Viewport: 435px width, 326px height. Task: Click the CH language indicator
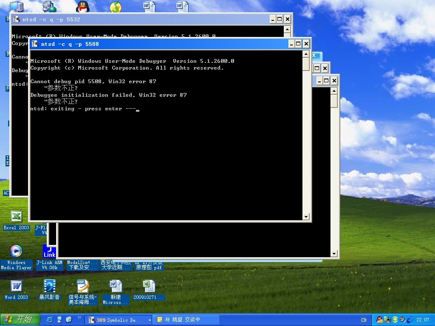pos(364,320)
